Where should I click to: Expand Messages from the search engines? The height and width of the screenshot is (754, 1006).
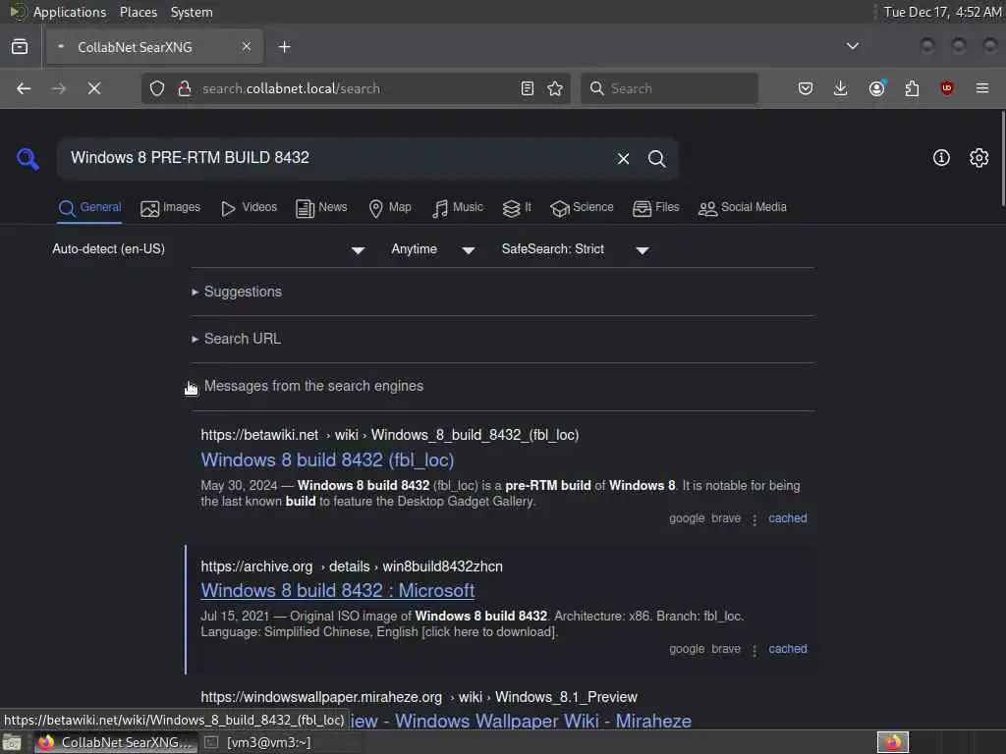307,386
